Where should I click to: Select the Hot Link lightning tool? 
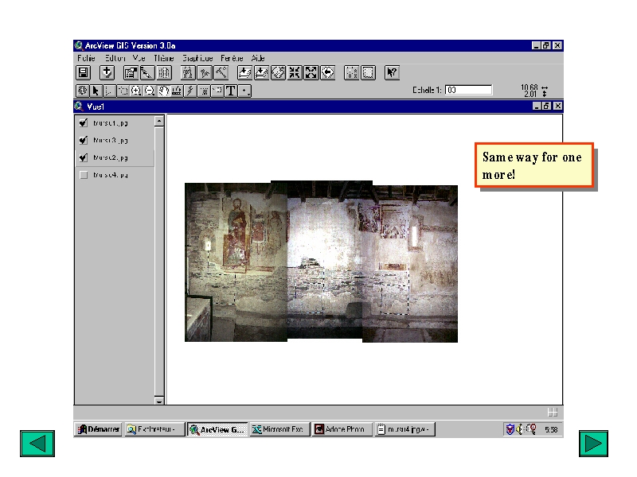coord(190,91)
